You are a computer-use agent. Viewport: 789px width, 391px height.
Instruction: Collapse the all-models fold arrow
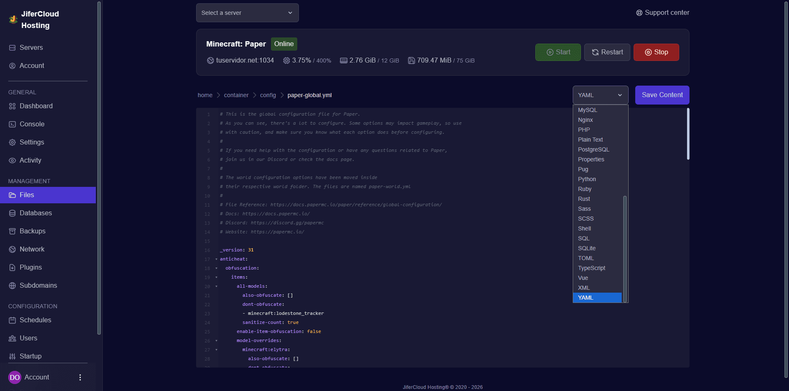[x=216, y=286]
